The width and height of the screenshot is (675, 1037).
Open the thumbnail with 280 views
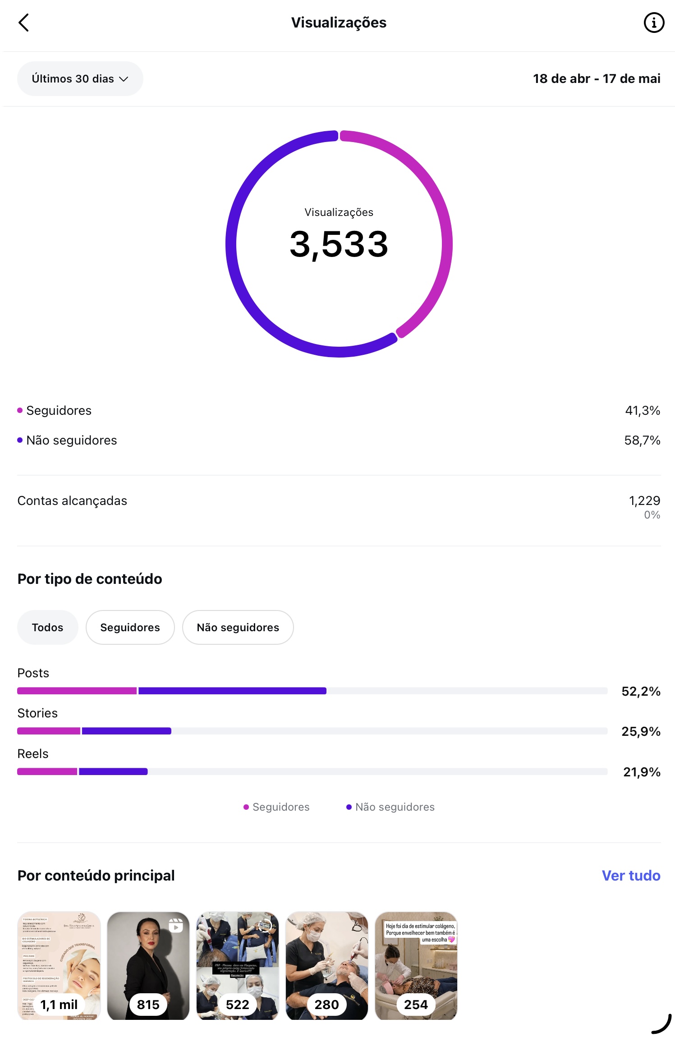point(327,965)
